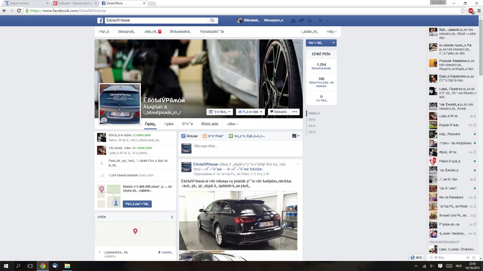Click the speech-bubble message button on the cover
Viewport: 483px width, 271px height.
[278, 112]
